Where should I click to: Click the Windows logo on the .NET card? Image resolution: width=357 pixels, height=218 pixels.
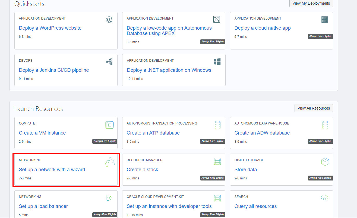(217, 61)
